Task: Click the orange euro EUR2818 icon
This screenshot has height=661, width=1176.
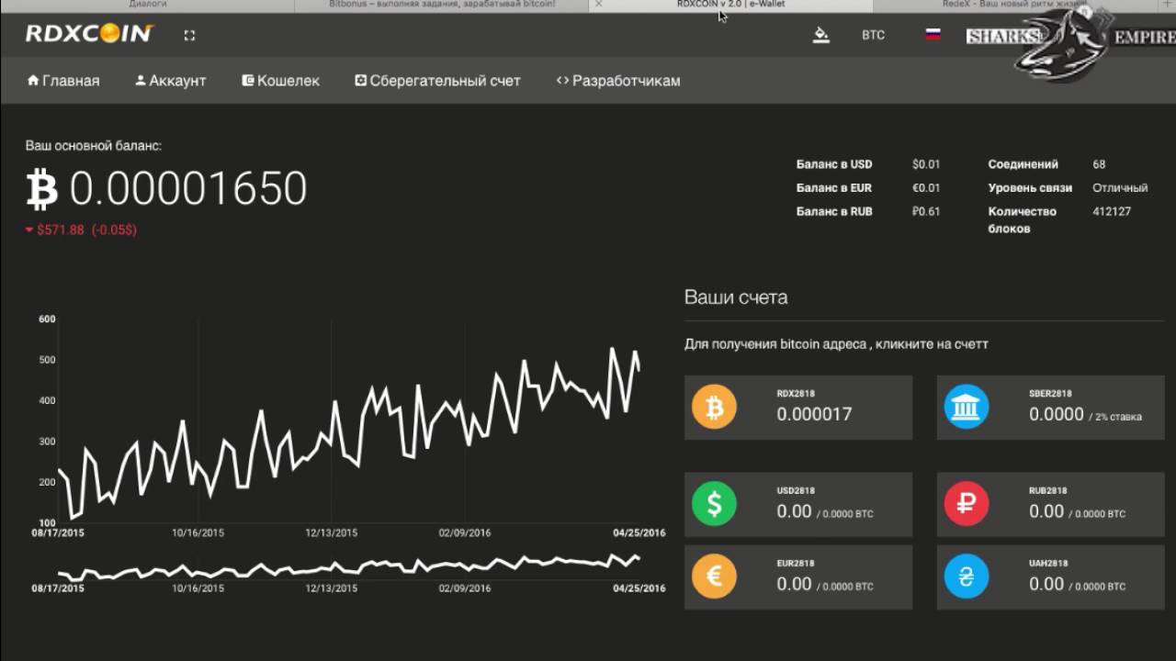Action: coord(714,577)
